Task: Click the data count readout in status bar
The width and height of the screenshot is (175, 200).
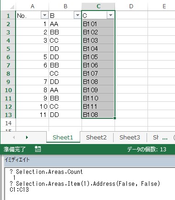Action: [147, 149]
